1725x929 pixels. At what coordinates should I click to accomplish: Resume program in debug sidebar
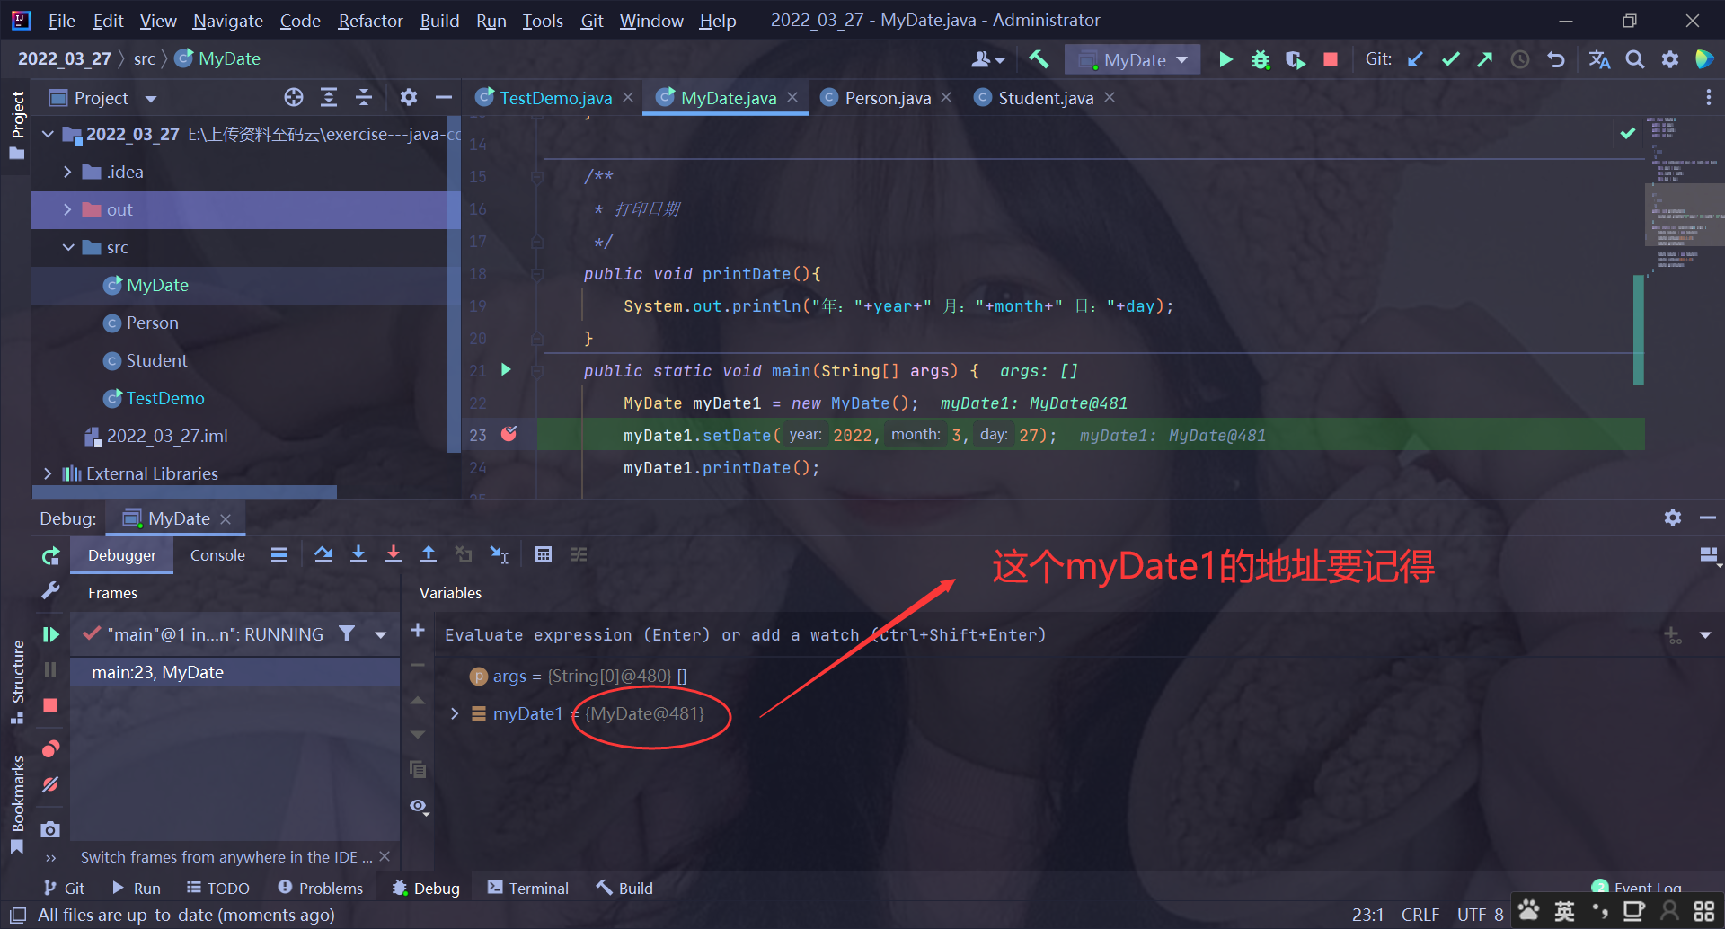point(50,634)
